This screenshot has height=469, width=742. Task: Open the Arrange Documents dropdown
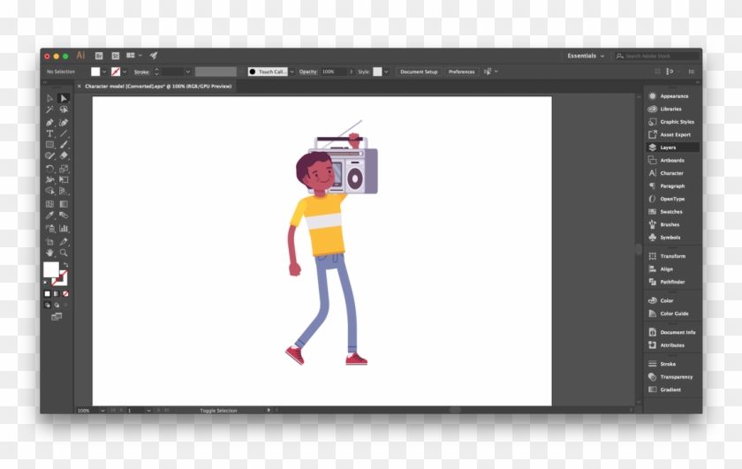pos(134,56)
